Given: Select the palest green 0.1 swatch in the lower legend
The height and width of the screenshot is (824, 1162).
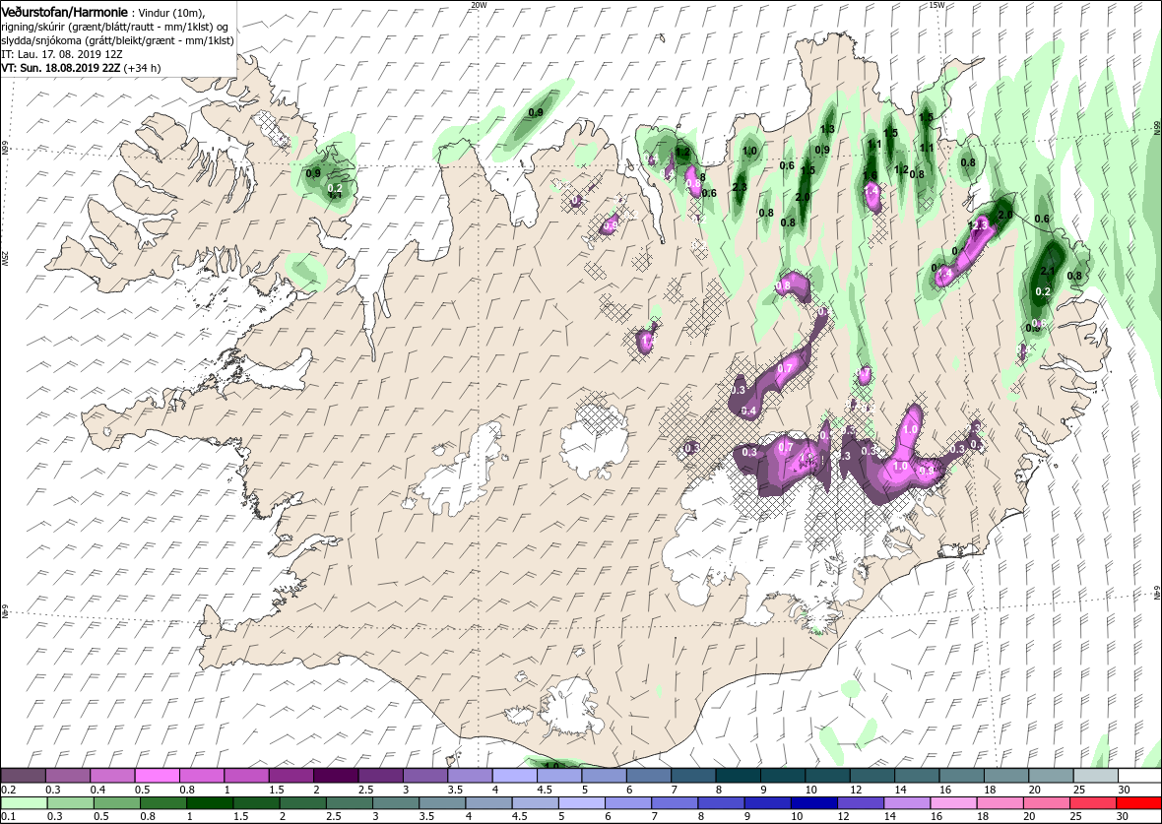Looking at the screenshot, I should [25, 804].
